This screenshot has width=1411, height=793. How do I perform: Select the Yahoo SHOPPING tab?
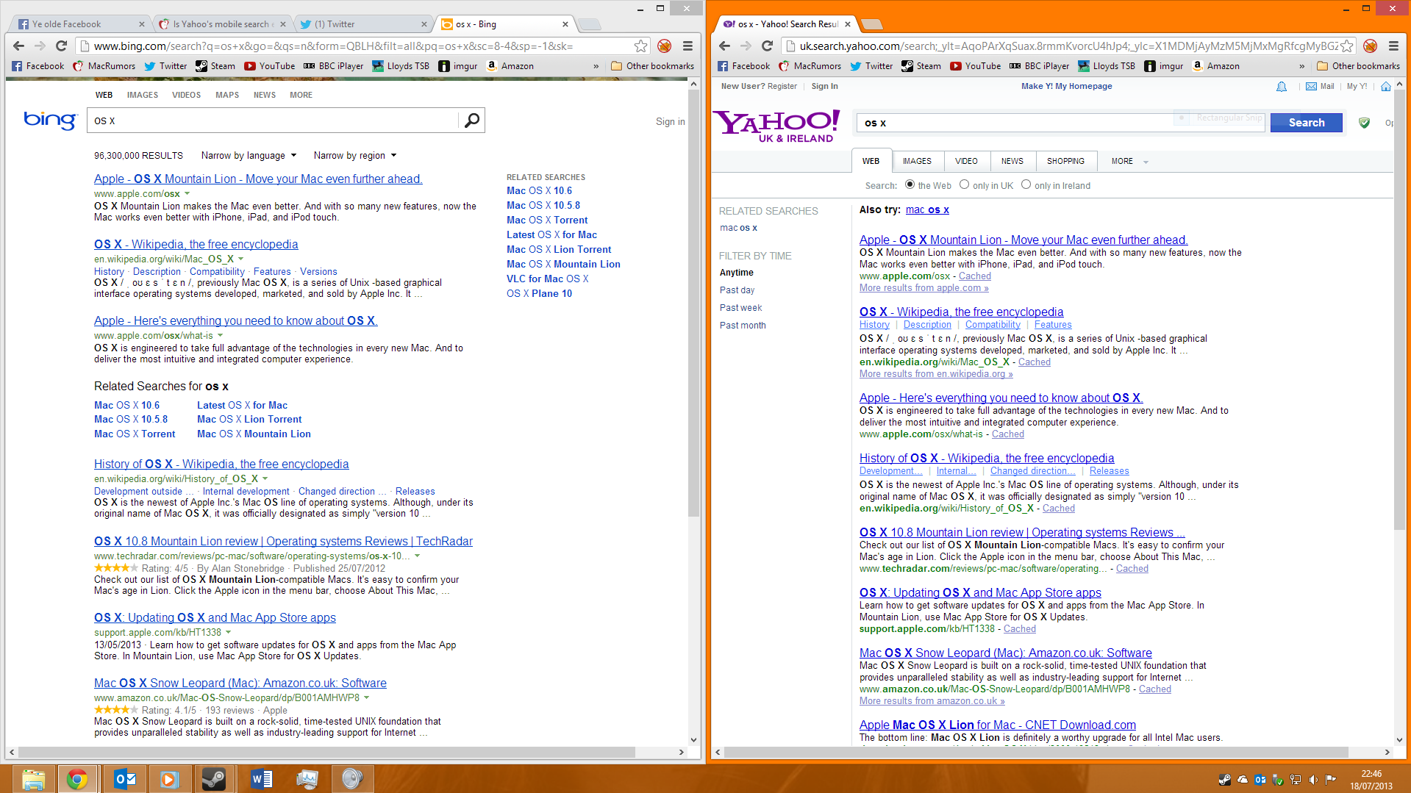point(1065,161)
